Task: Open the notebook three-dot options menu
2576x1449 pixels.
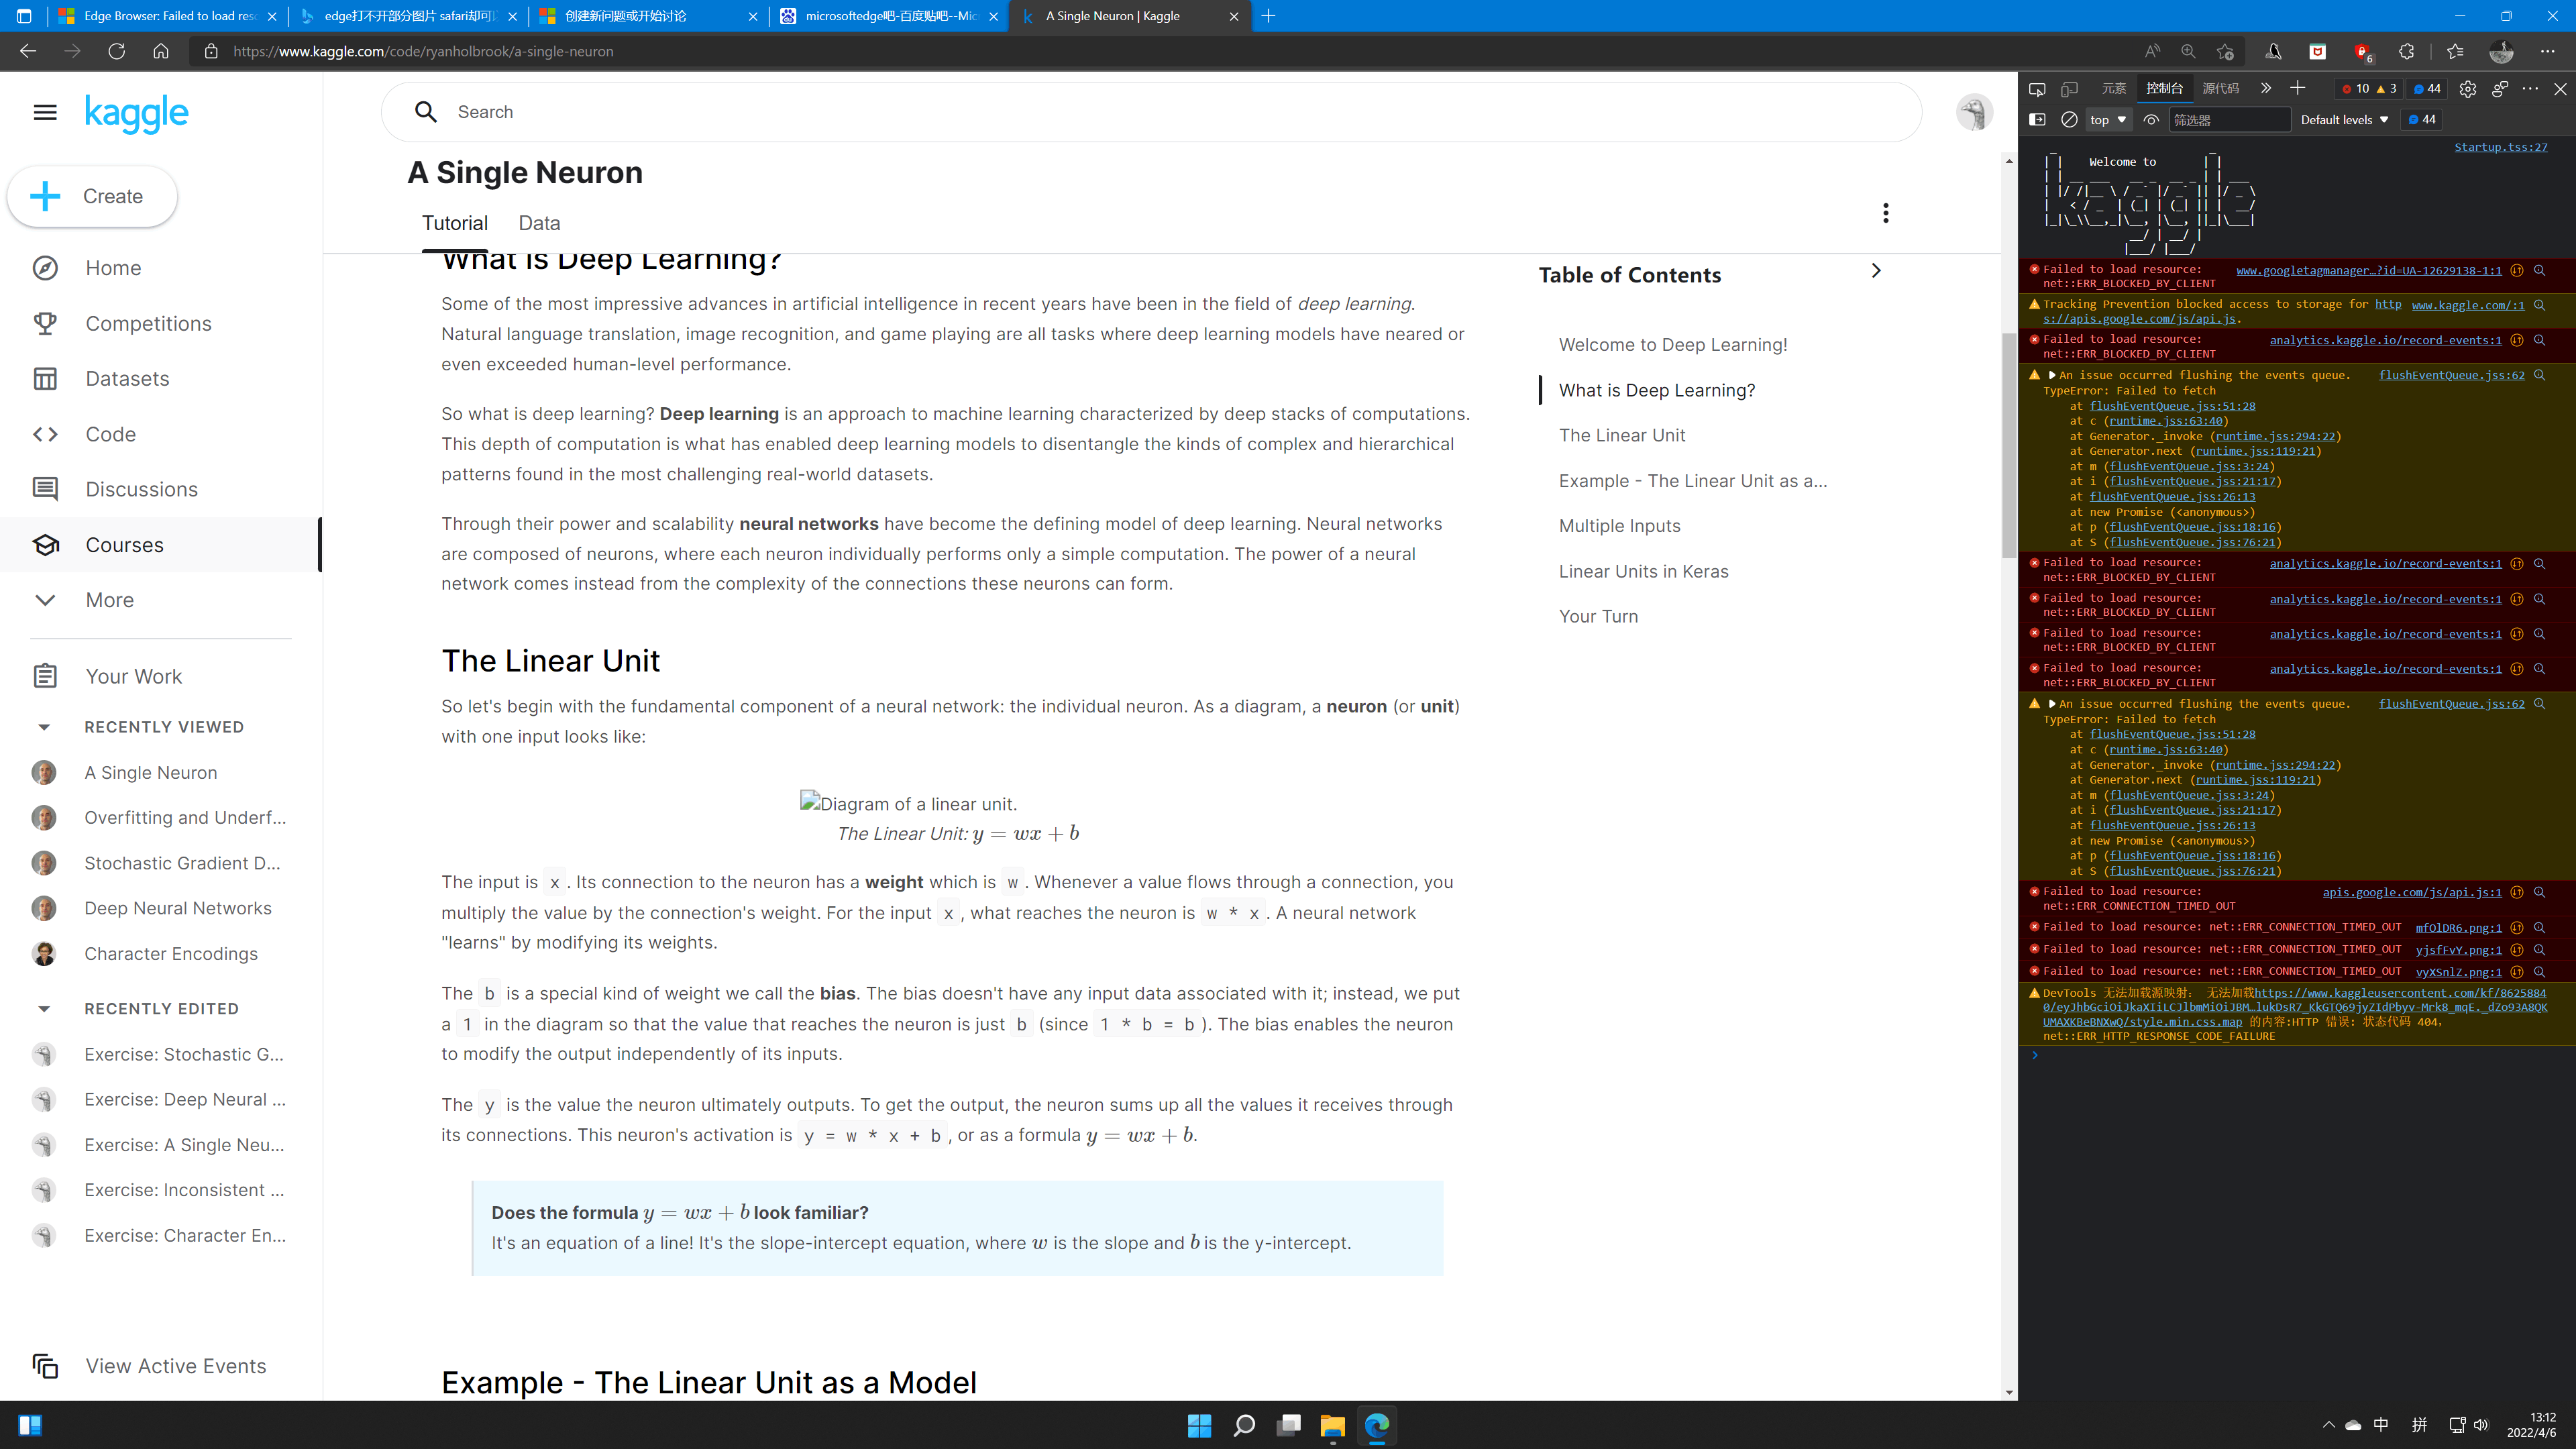Action: pyautogui.click(x=1885, y=213)
